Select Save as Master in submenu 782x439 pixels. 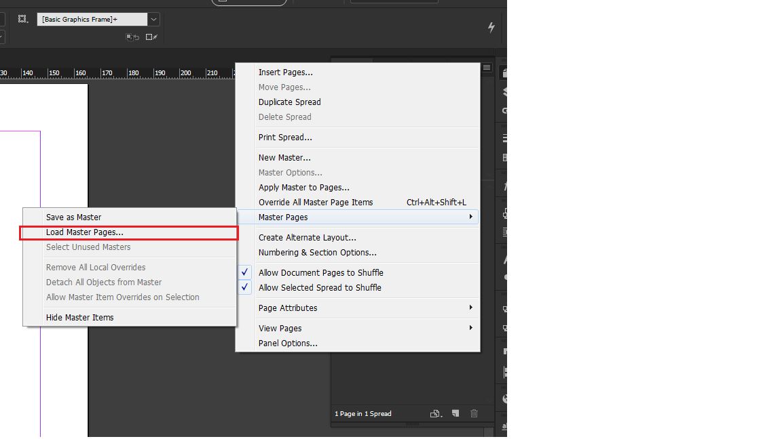pyautogui.click(x=130, y=217)
